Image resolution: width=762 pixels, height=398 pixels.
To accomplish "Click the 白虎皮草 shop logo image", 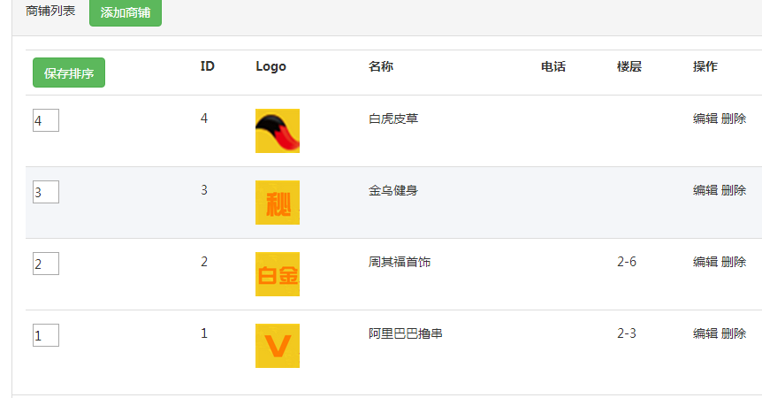I will [x=278, y=131].
